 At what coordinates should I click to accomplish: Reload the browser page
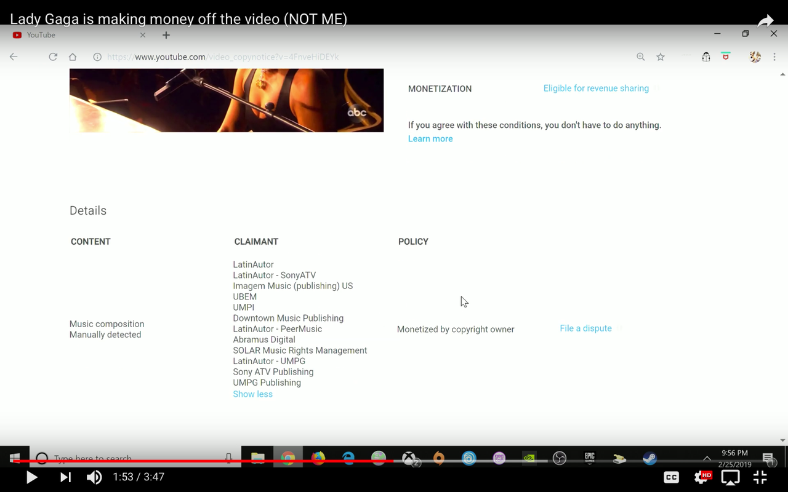(53, 57)
